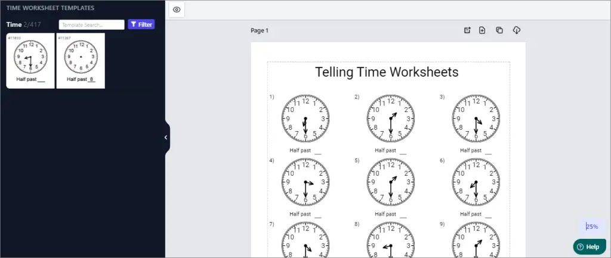The image size is (611, 258).
Task: Click the clock in problem 1
Action: point(305,119)
